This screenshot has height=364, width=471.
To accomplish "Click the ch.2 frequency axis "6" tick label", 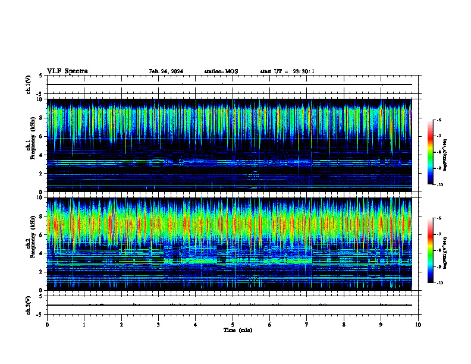I will pyautogui.click(x=42, y=235).
